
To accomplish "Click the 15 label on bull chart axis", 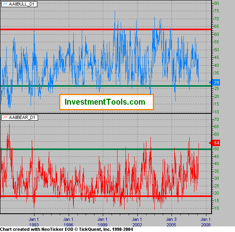I will click(x=216, y=104).
